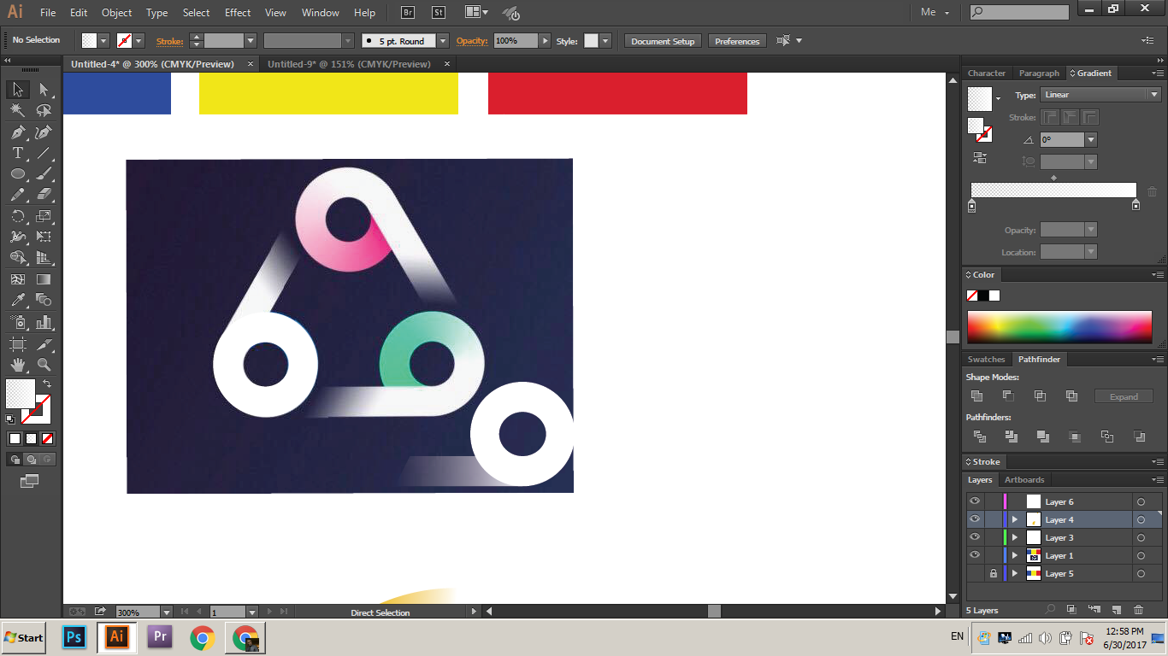The height and width of the screenshot is (656, 1168).
Task: Select the Mesh tool
Action: 18,279
